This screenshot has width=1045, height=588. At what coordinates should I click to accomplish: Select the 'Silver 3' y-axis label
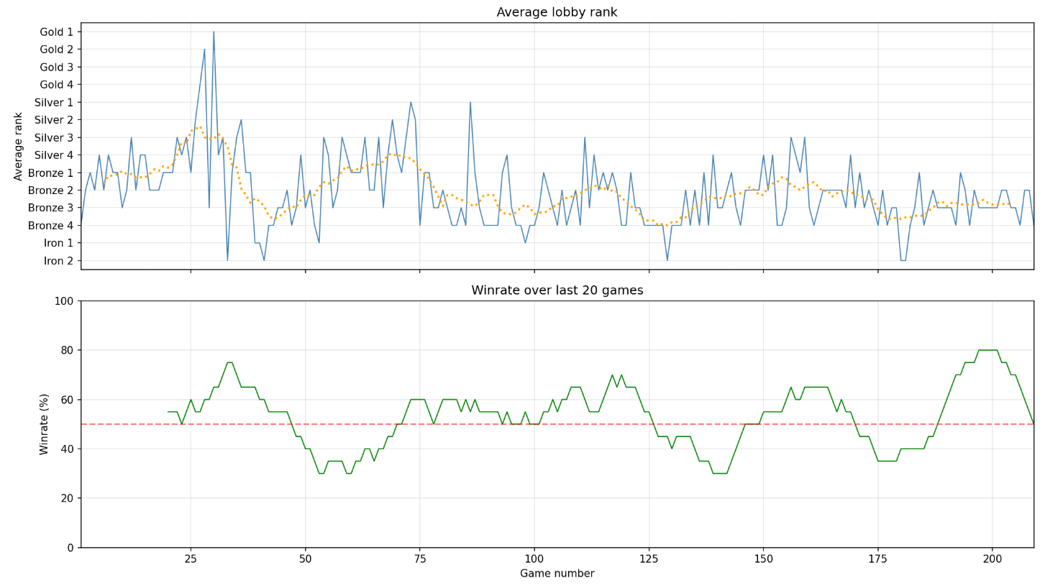pyautogui.click(x=54, y=137)
